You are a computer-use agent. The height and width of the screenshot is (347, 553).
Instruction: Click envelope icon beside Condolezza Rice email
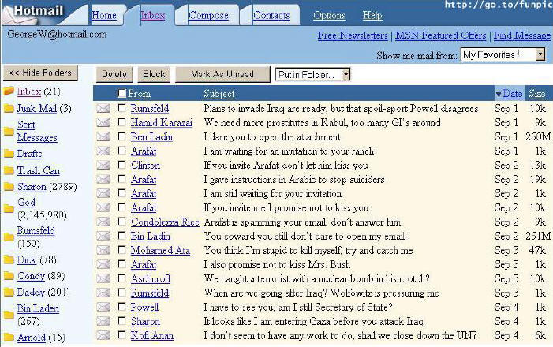tap(103, 222)
